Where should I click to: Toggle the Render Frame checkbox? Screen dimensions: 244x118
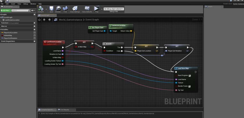tap(189, 86)
